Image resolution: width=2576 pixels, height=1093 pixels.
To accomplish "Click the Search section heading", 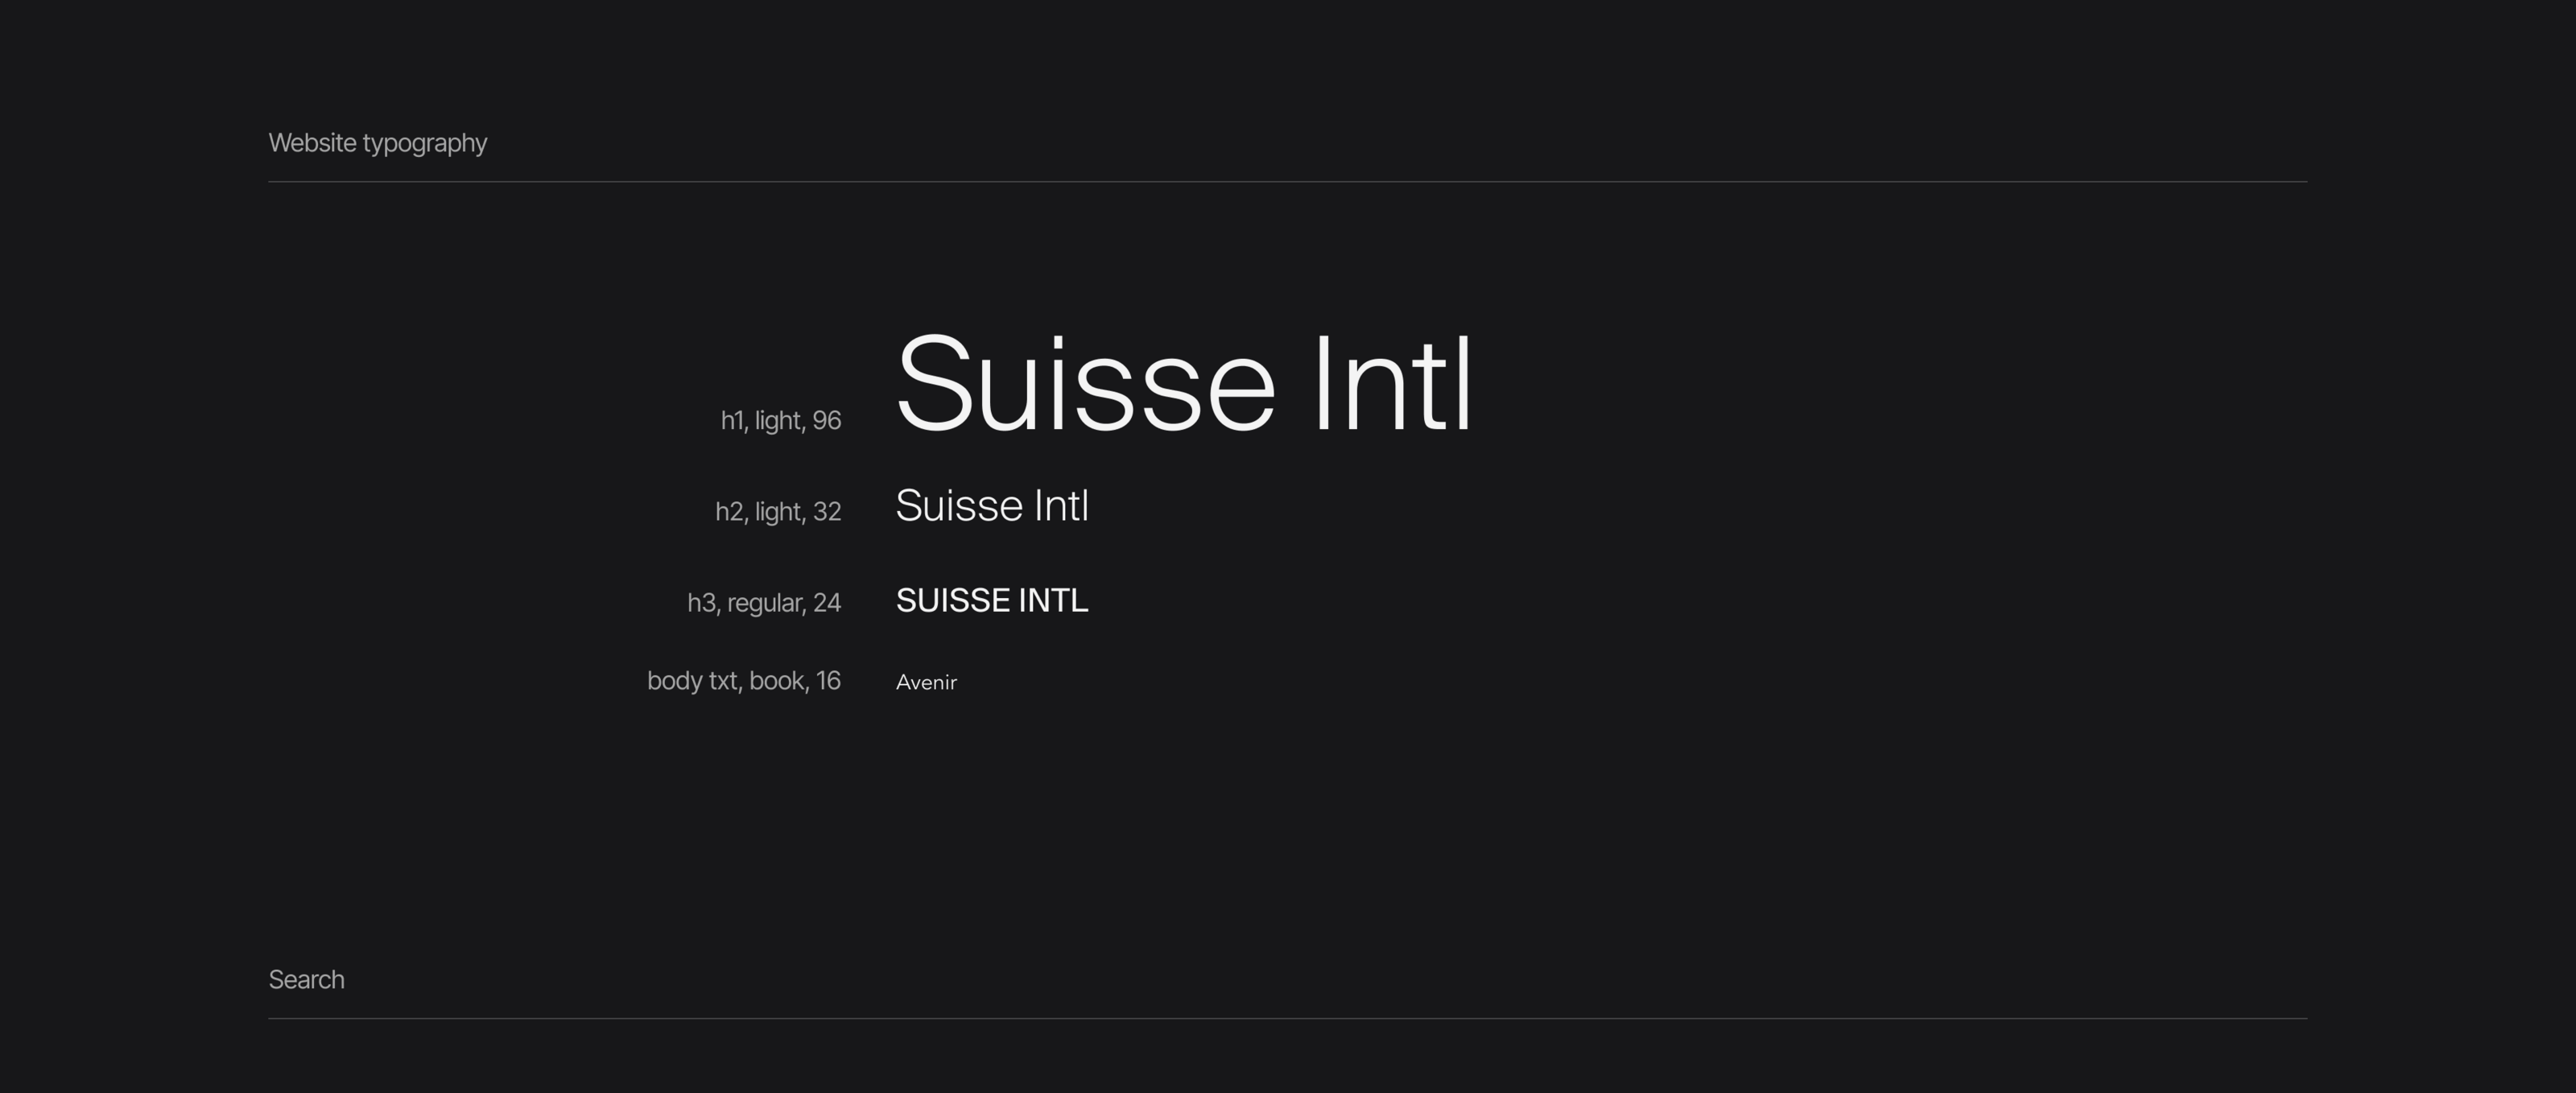I will [306, 980].
